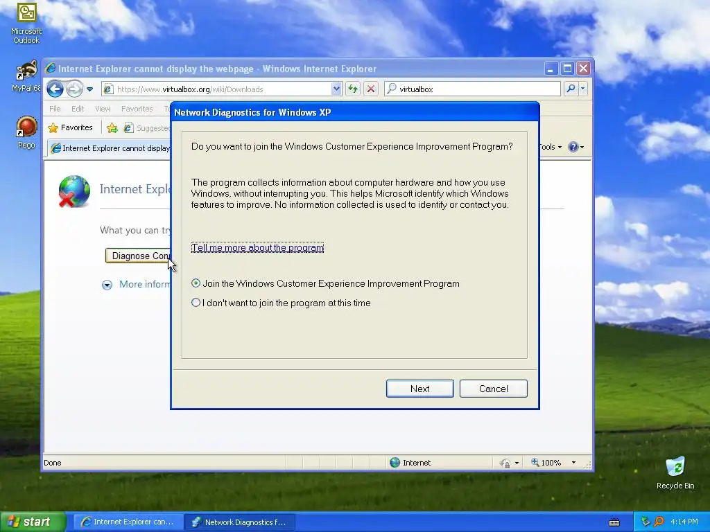Open recent pages dropdown next to Forward
Screen dimensions: 710x532
(x=89, y=89)
